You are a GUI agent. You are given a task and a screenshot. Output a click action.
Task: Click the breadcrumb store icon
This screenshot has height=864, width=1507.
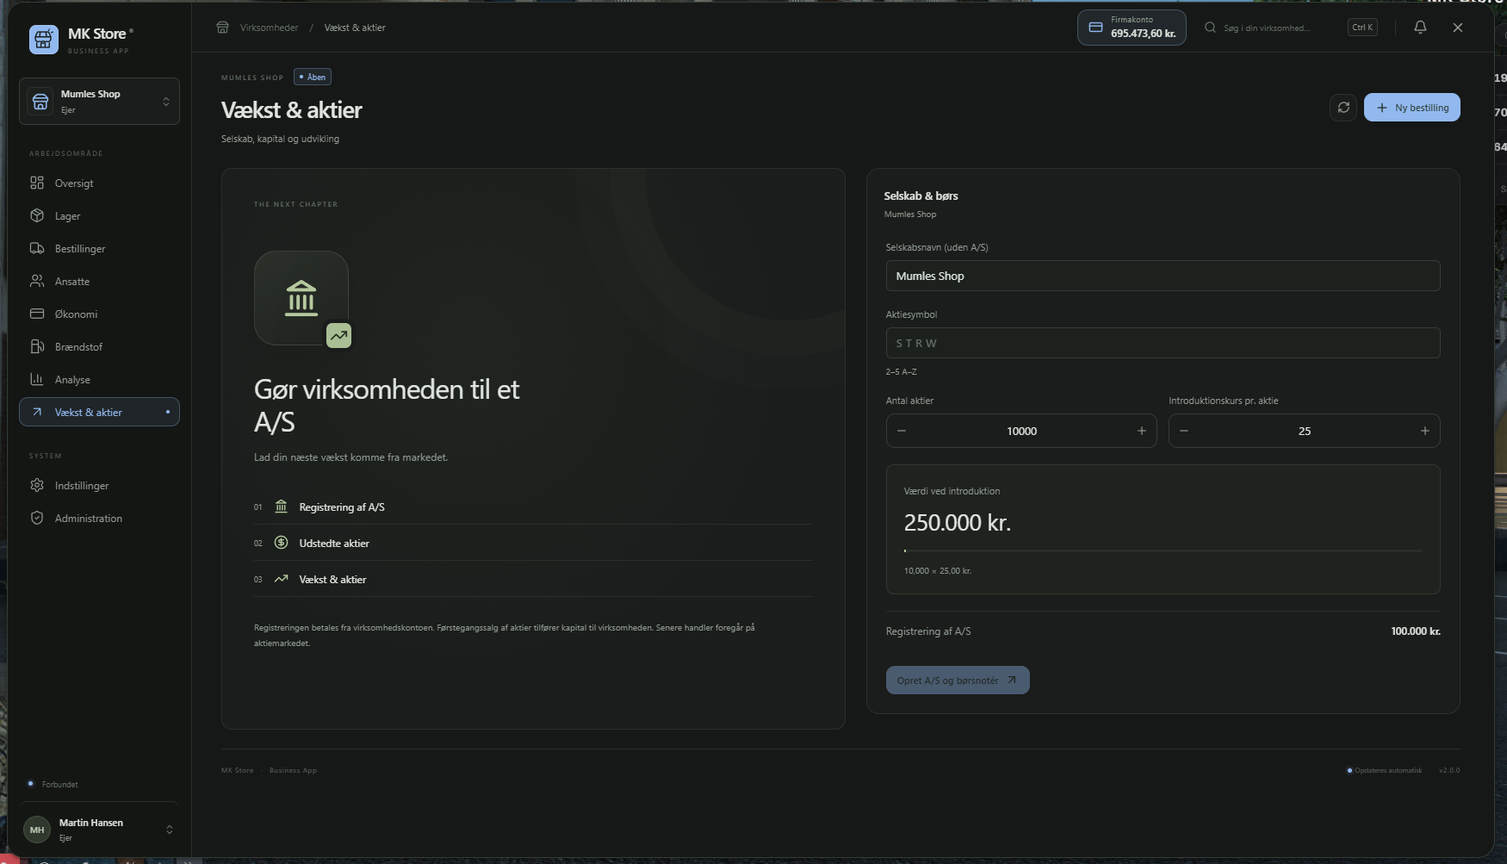click(222, 28)
